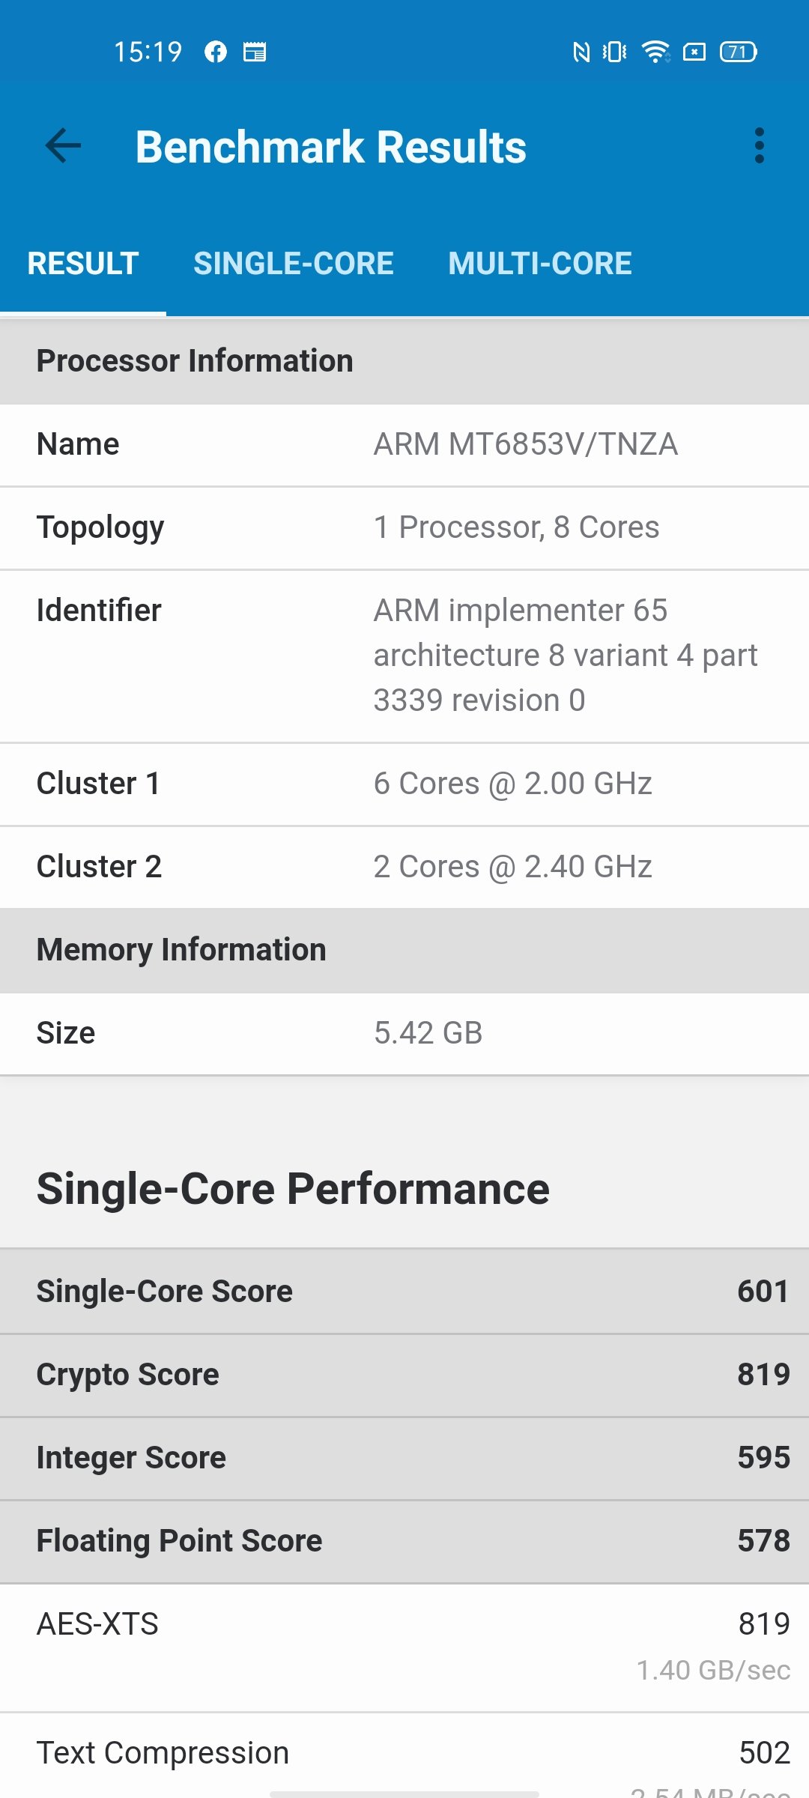Open the three-dot overflow menu
809x1798 pixels.
pyautogui.click(x=760, y=145)
